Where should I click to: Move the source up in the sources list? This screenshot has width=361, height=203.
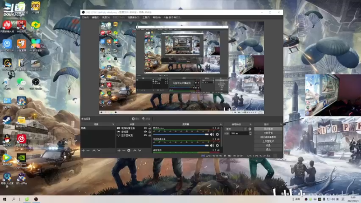[x=134, y=150]
